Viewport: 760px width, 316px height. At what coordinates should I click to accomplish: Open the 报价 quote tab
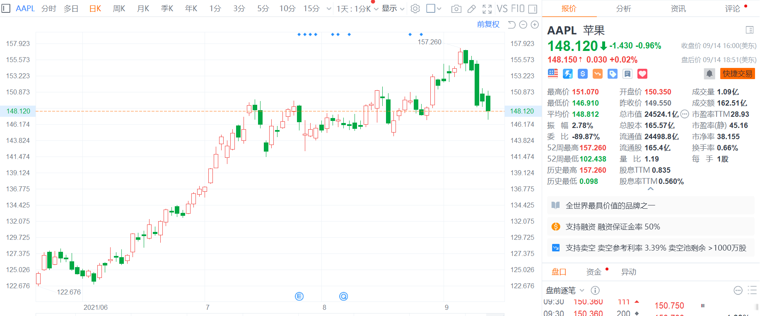[x=569, y=8]
